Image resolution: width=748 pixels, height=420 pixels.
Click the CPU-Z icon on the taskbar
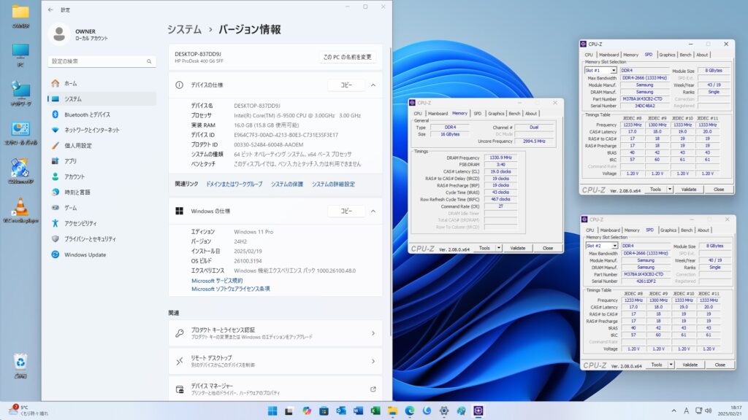(x=478, y=411)
